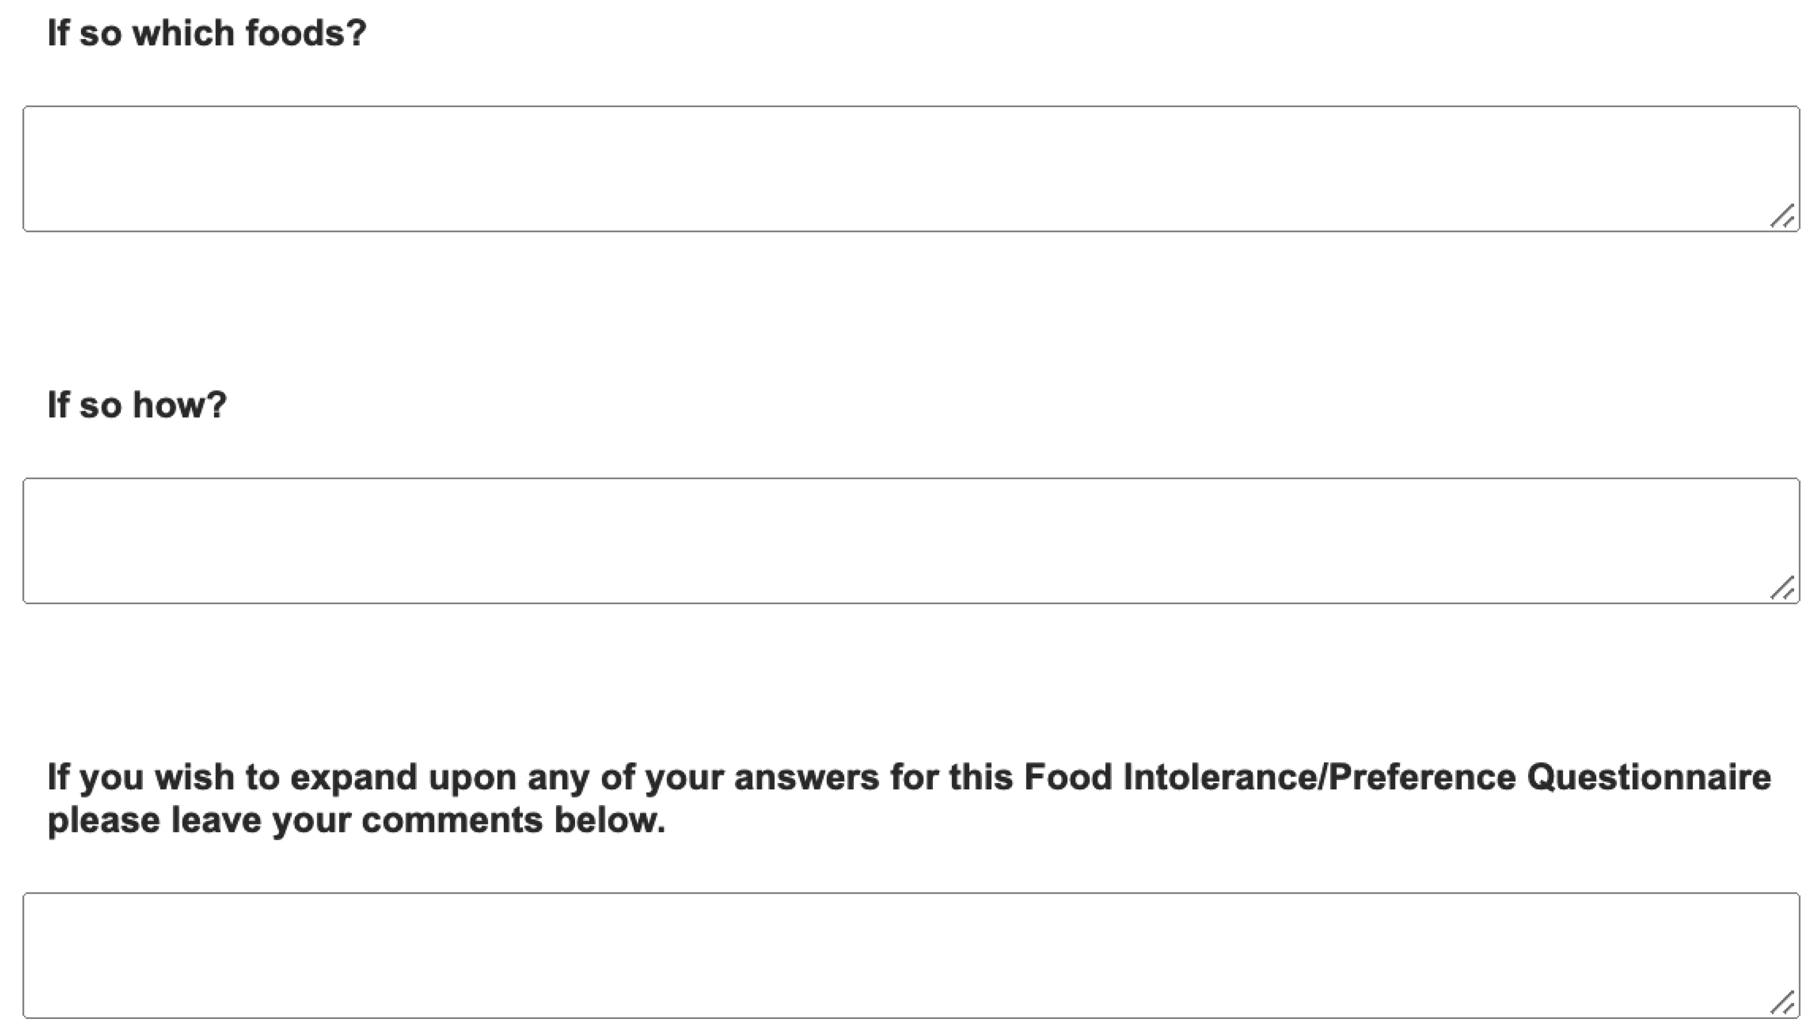Viewport: 1819px width, 1036px height.
Task: Click the "If so how?" label
Action: pyautogui.click(x=136, y=405)
